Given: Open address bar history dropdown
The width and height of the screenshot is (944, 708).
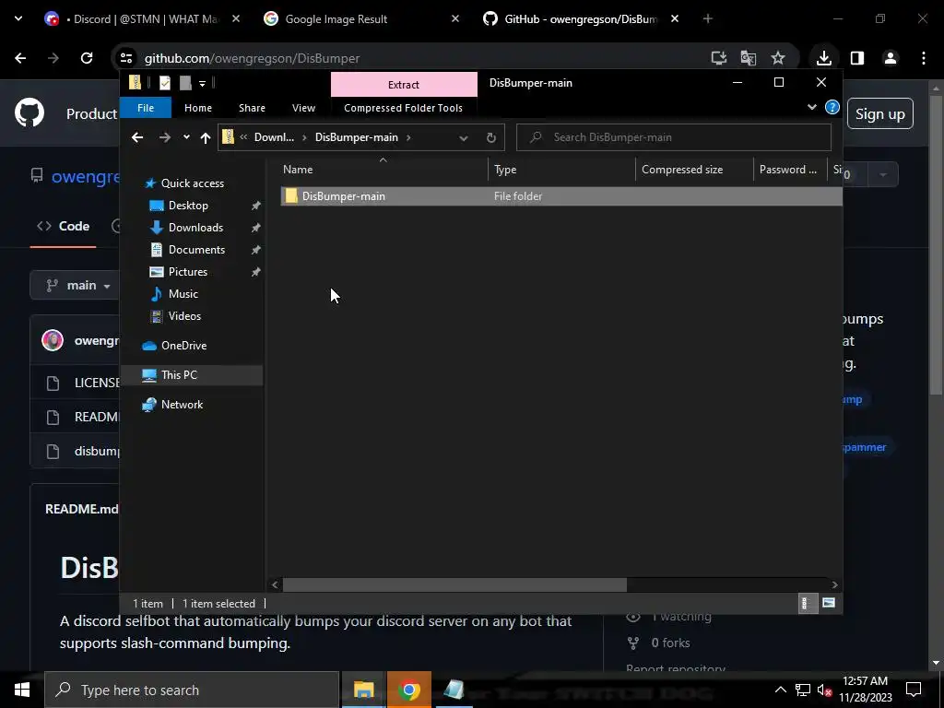Looking at the screenshot, I should pyautogui.click(x=464, y=138).
